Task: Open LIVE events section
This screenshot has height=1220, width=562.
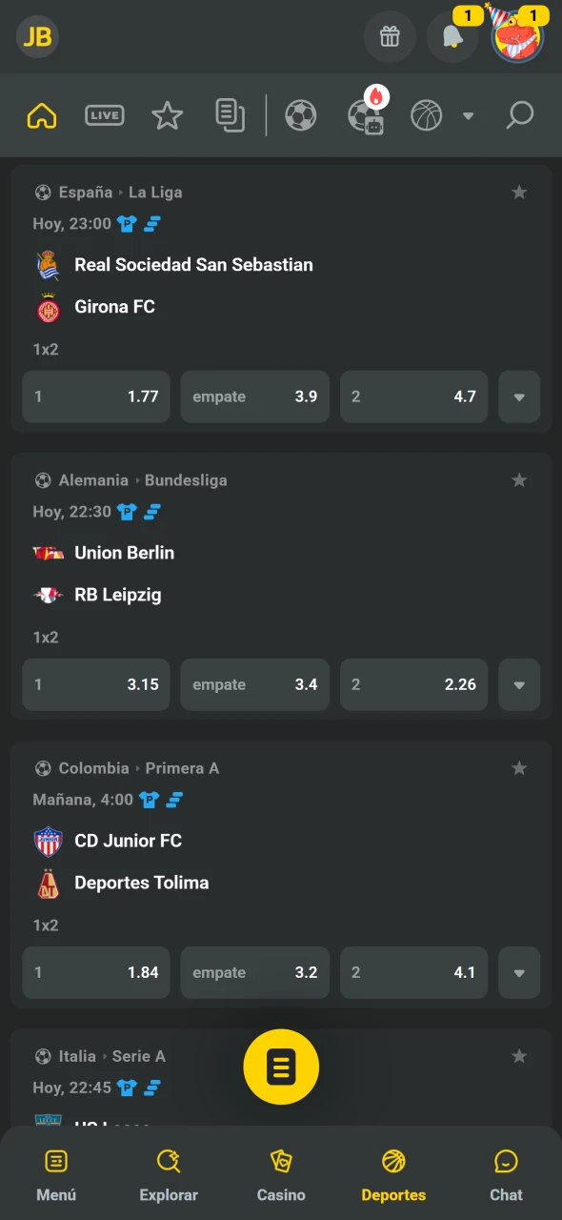Action: pyautogui.click(x=104, y=114)
